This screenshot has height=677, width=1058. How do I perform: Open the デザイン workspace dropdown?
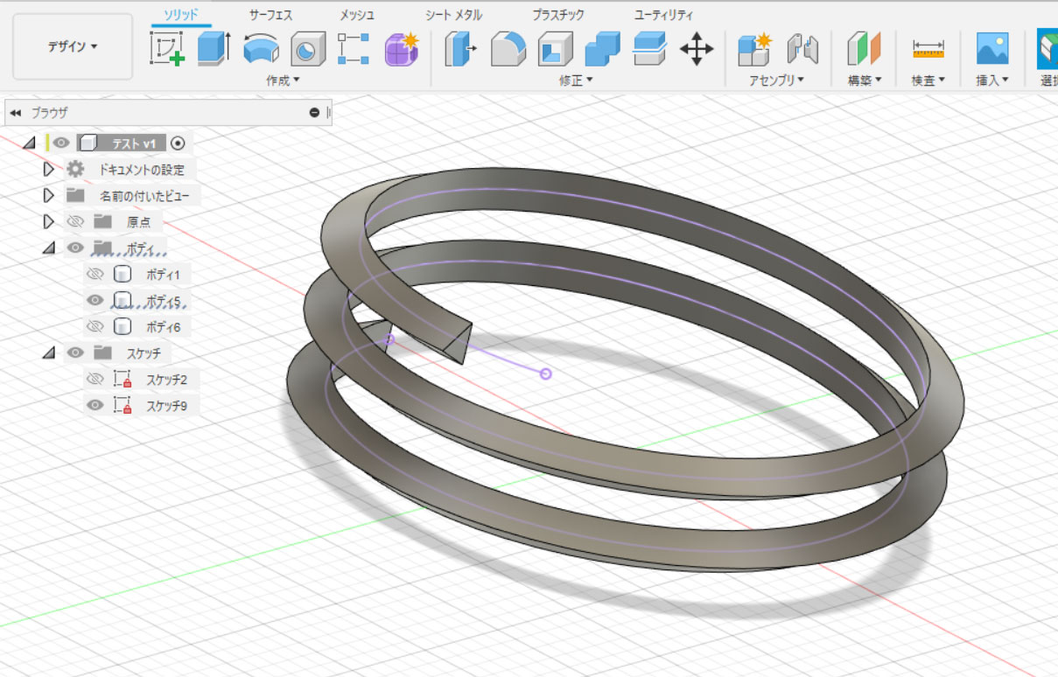(73, 46)
